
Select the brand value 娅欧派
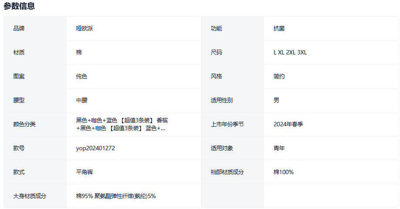tap(85, 28)
